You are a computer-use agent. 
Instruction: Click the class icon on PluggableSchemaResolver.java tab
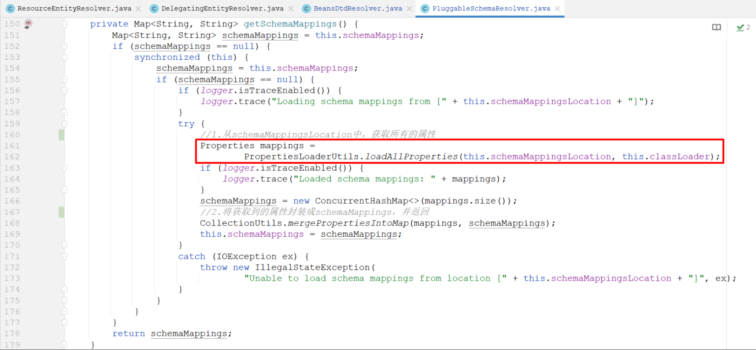pos(425,9)
